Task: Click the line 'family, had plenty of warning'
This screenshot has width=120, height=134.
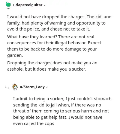Action: coord(56,23)
